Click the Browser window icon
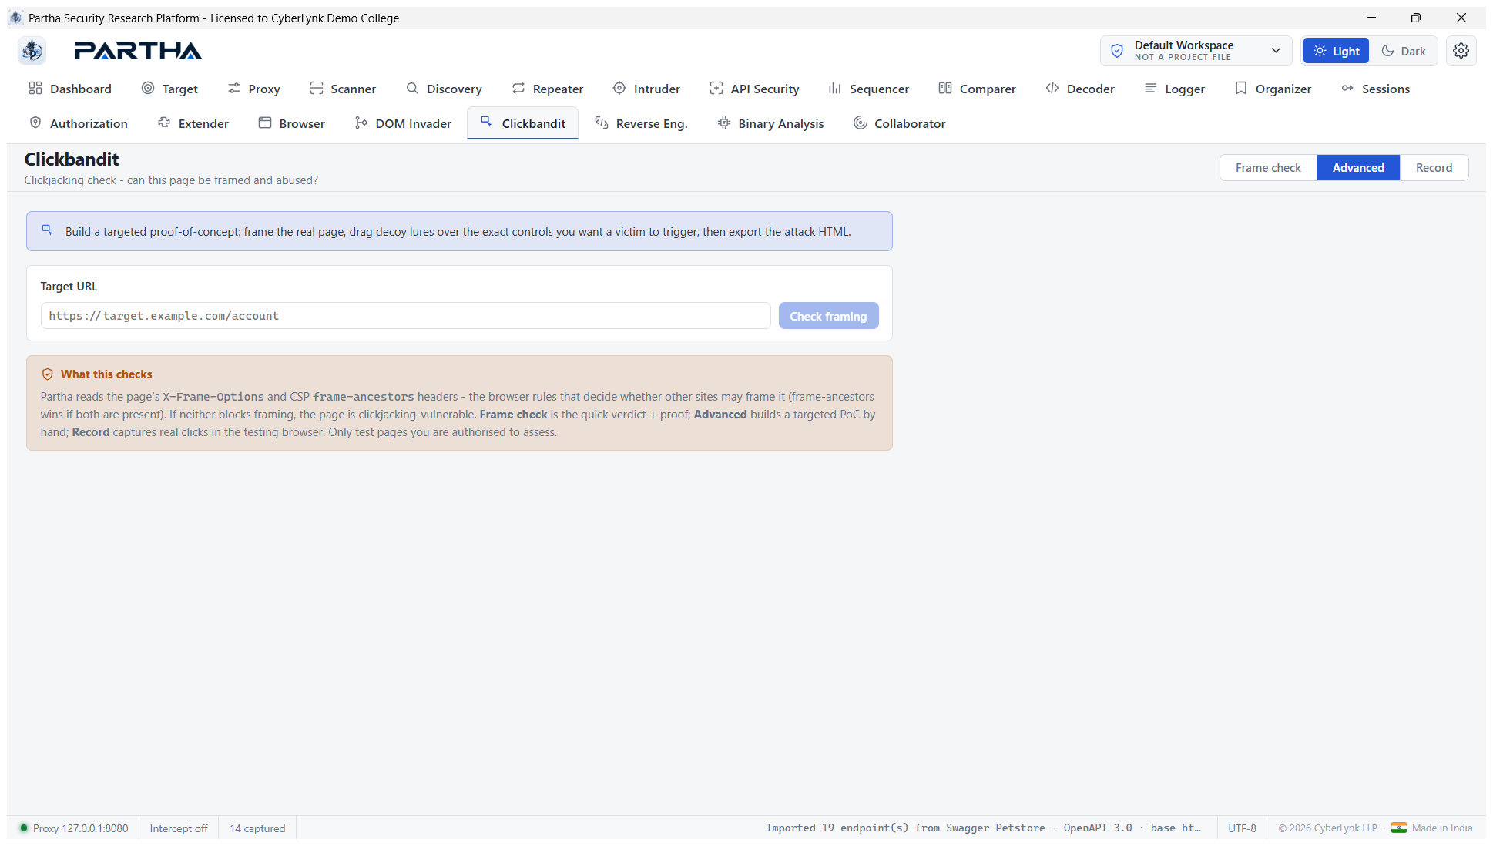This screenshot has width=1493, height=846. pos(265,123)
